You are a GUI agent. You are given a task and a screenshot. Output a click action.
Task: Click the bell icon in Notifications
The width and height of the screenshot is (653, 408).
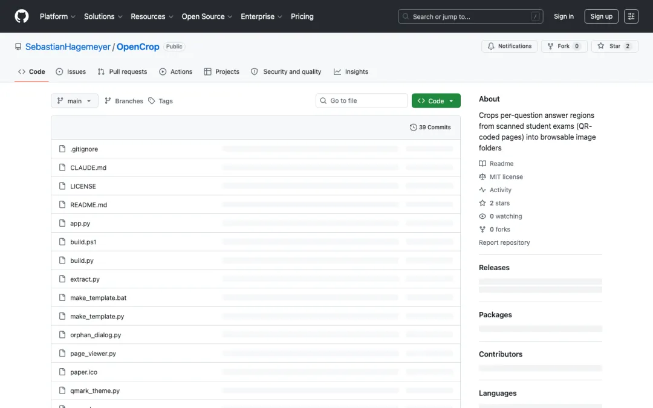point(491,46)
